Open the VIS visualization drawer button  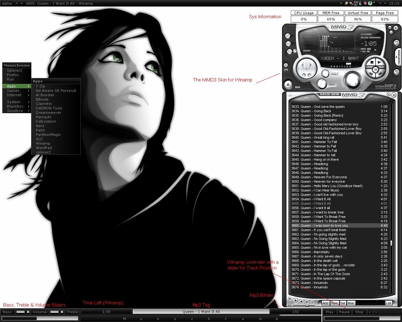click(397, 42)
